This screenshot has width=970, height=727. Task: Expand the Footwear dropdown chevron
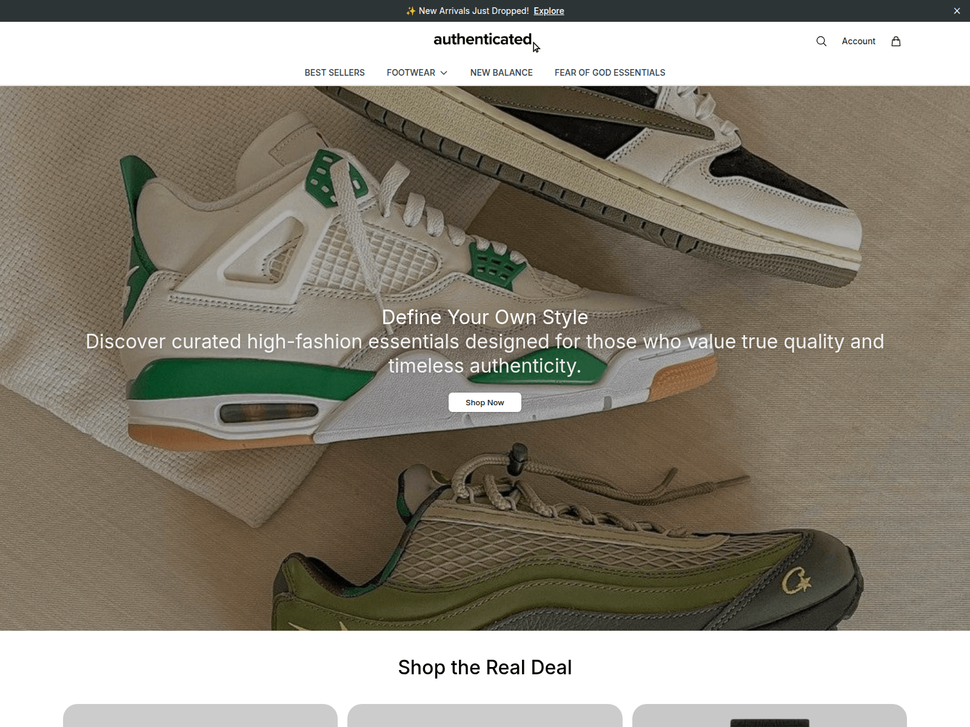[444, 73]
